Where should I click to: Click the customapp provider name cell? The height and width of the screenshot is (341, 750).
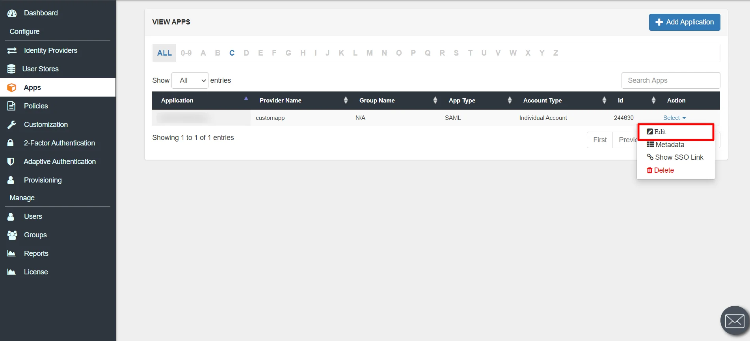tap(270, 118)
